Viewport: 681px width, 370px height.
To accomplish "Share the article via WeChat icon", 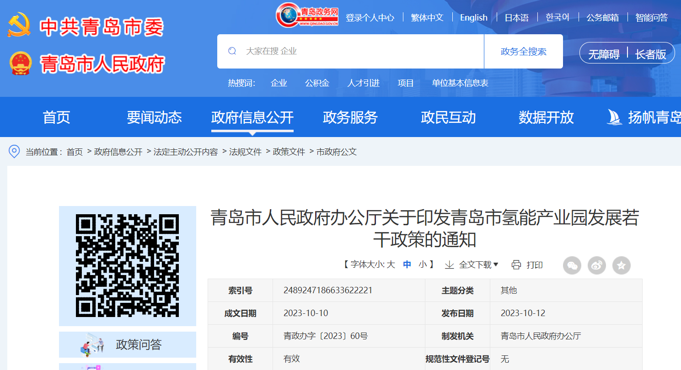I will (572, 265).
